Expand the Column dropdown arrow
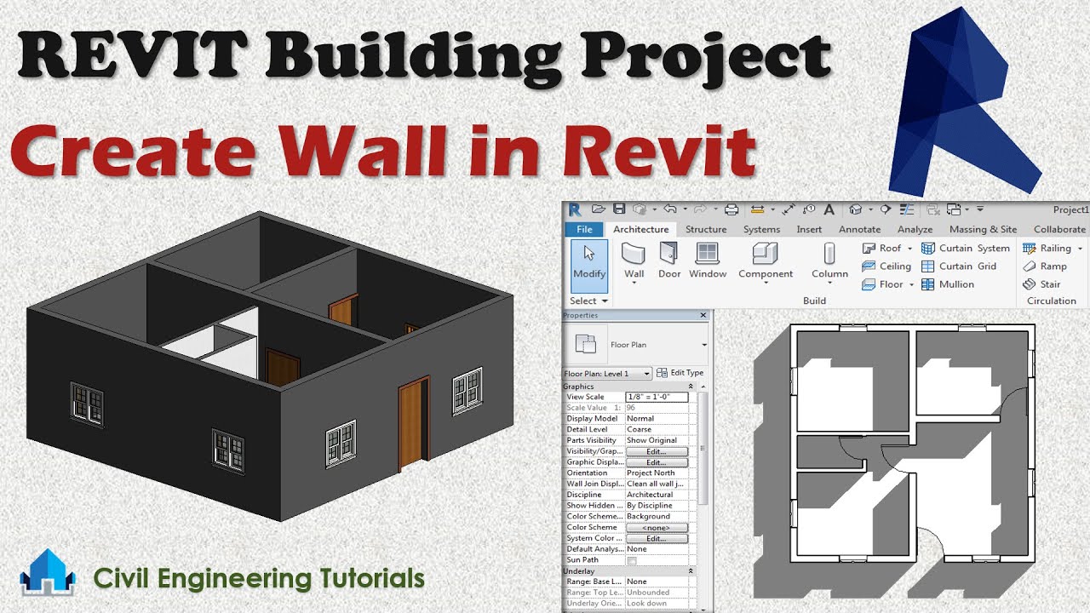Screen dimensions: 1090x613 pos(829,284)
